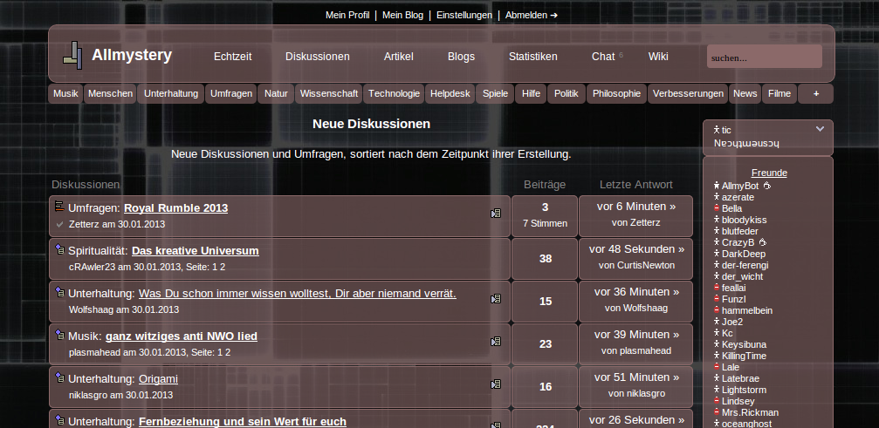Click preview icon on ganz witziges anti NWO lied row
The image size is (879, 428).
point(496,342)
